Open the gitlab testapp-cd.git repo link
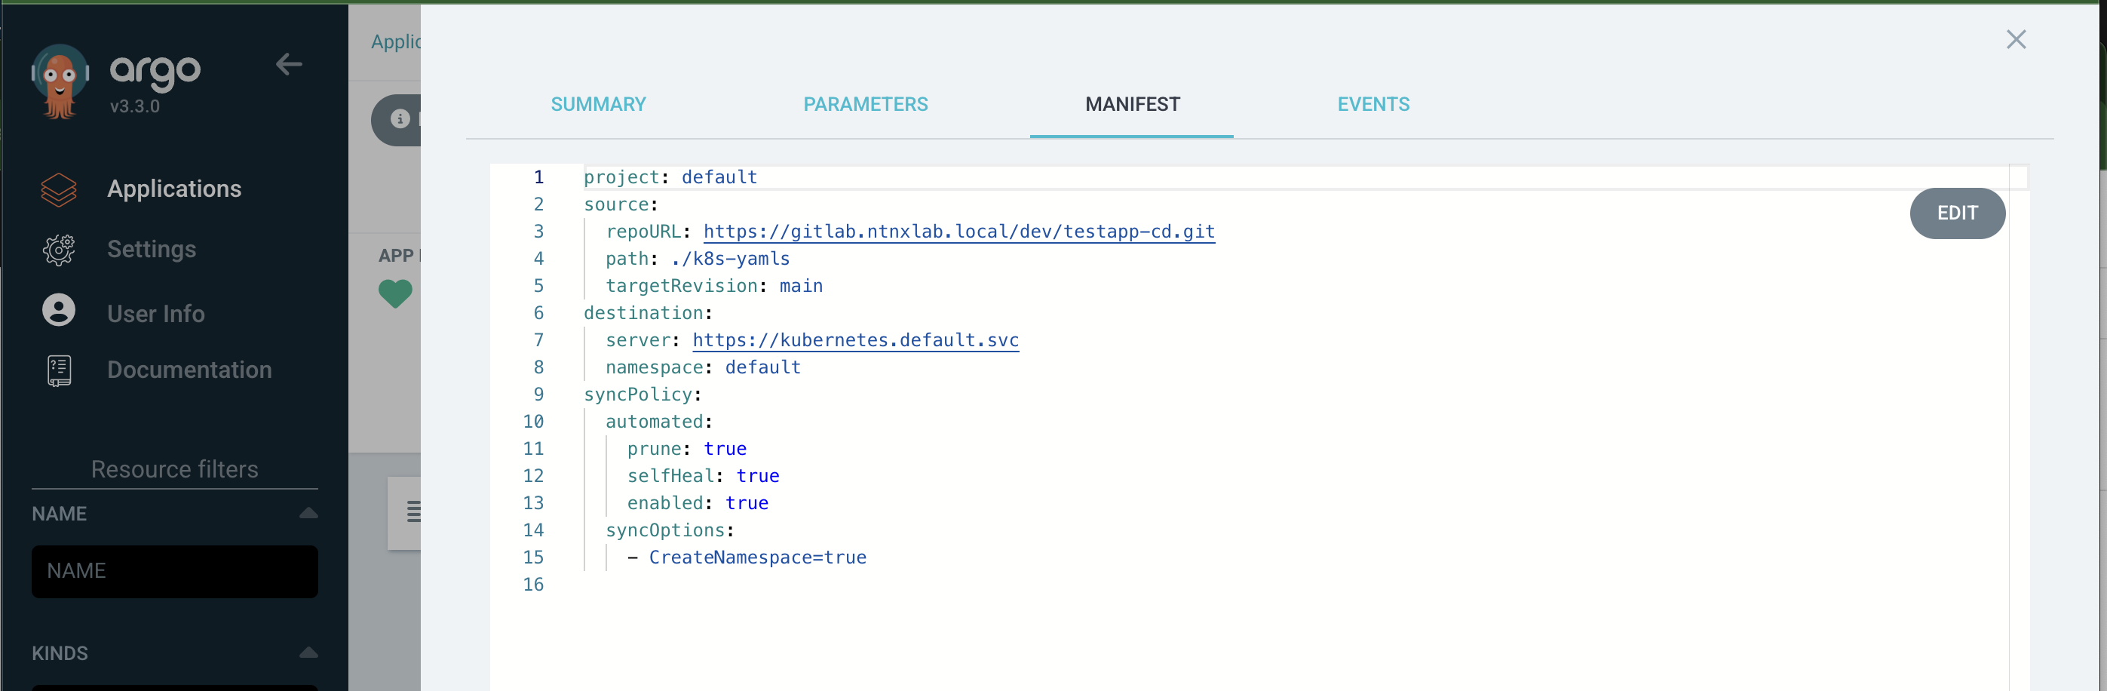2107x691 pixels. coord(958,232)
